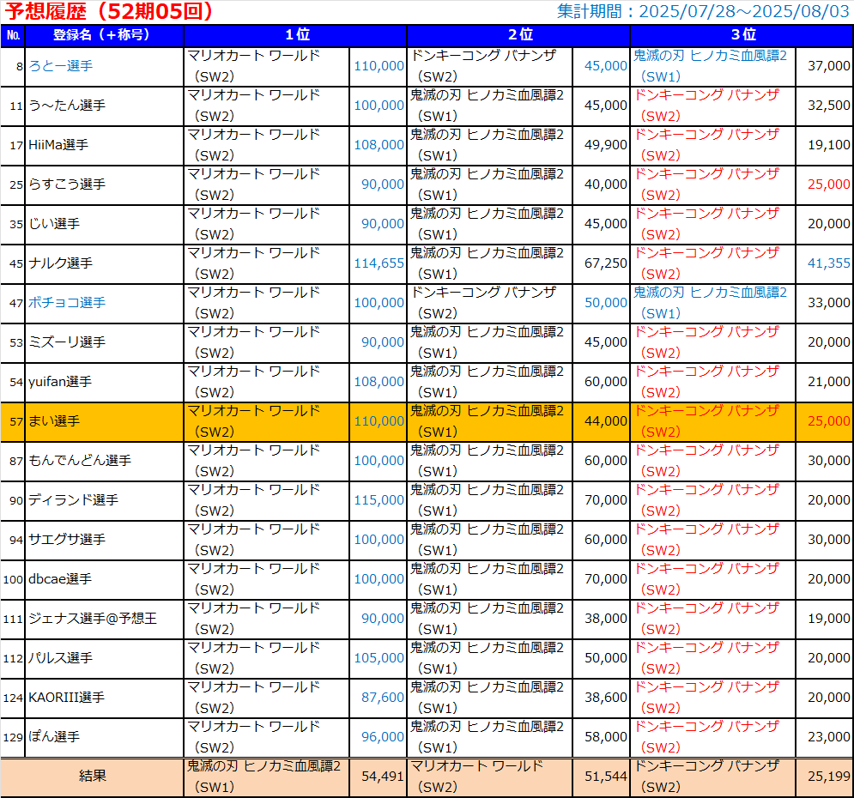854x798 pixels.
Task: Click the じい選手 name cell
Action: (104, 224)
